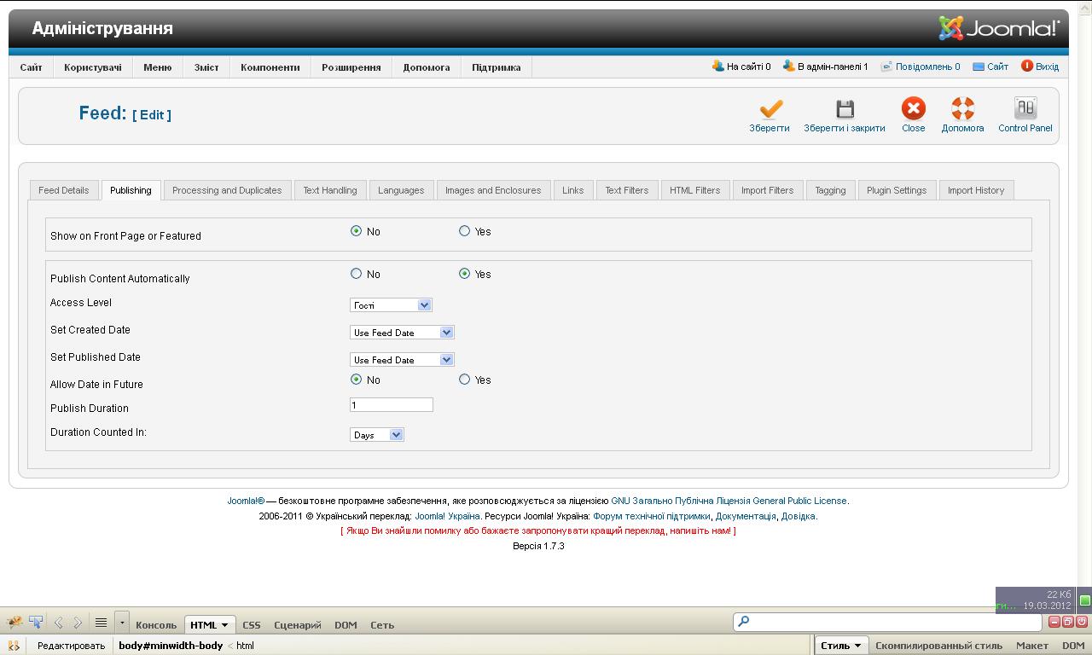Close Firebug panel red power icon
The width and height of the screenshot is (1092, 655).
[1080, 622]
